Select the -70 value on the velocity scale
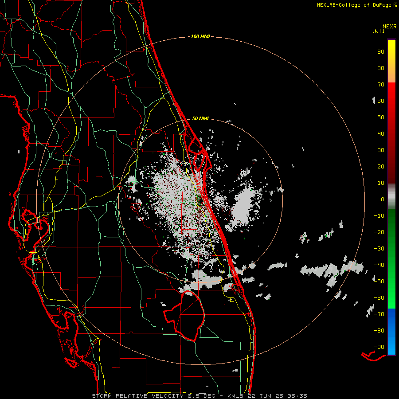Screen dimensions: 399x399 coord(379,314)
